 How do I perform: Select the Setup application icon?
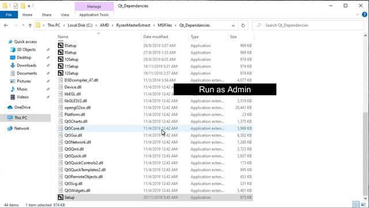click(61, 198)
